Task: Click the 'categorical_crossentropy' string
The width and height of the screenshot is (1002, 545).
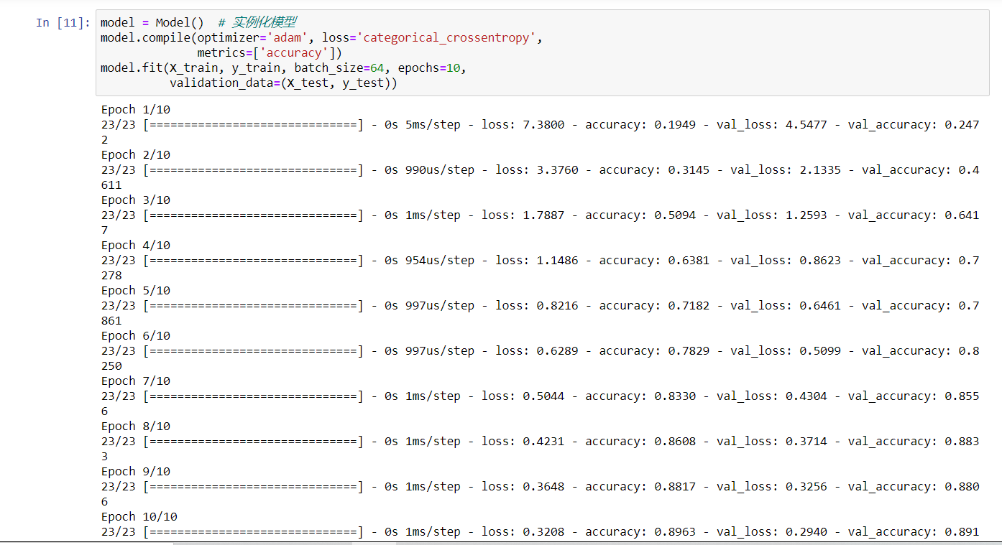Action: click(446, 38)
